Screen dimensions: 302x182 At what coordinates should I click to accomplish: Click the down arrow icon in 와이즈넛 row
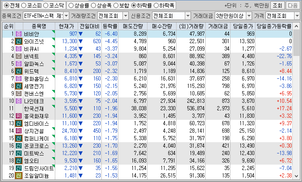coord(81,41)
